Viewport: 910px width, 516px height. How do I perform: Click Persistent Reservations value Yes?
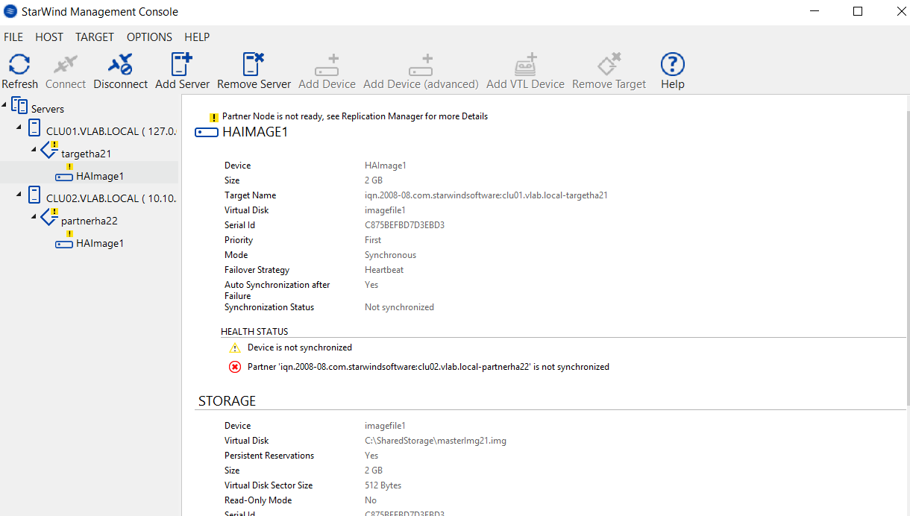pos(371,456)
